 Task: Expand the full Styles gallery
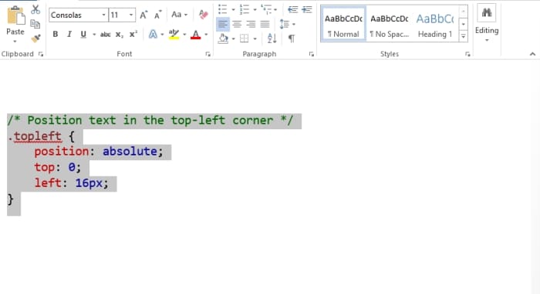(x=463, y=36)
